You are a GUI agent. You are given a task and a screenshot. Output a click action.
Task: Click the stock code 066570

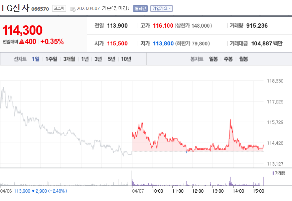40,9
